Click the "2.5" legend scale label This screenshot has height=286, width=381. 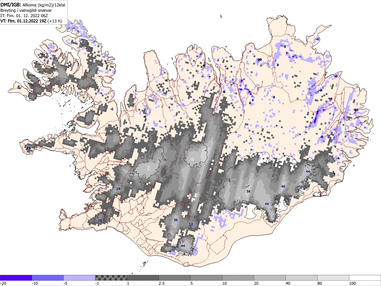click(162, 283)
